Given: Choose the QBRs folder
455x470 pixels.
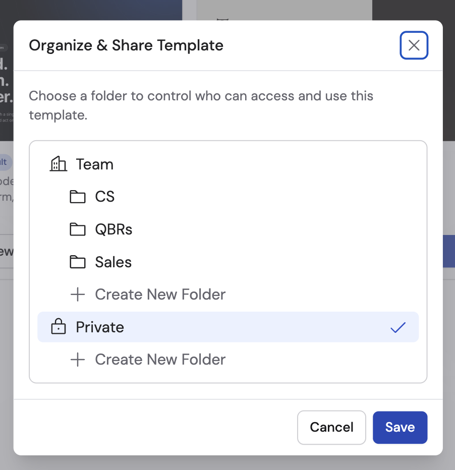Looking at the screenshot, I should pyautogui.click(x=228, y=229).
